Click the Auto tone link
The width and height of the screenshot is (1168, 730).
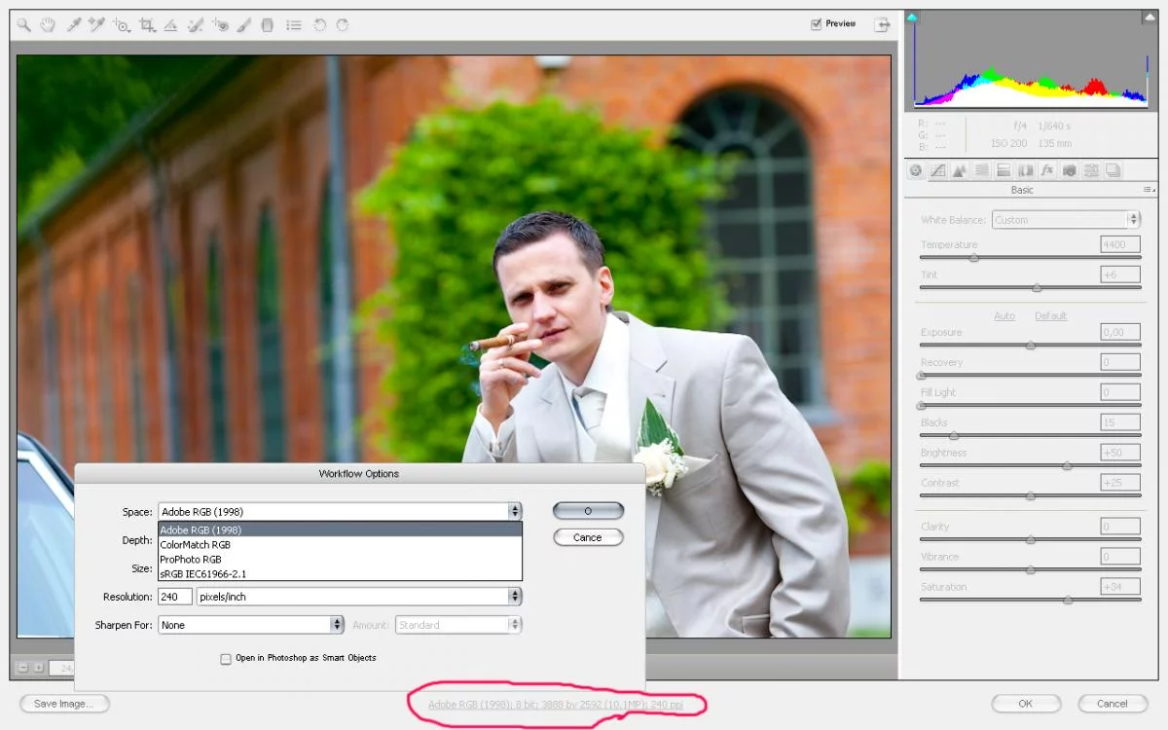tap(1004, 316)
